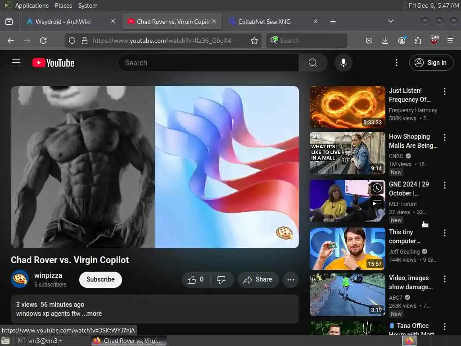Open the MEF Forum channel name
Image resolution: width=461 pixels, height=346 pixels.
(402, 204)
